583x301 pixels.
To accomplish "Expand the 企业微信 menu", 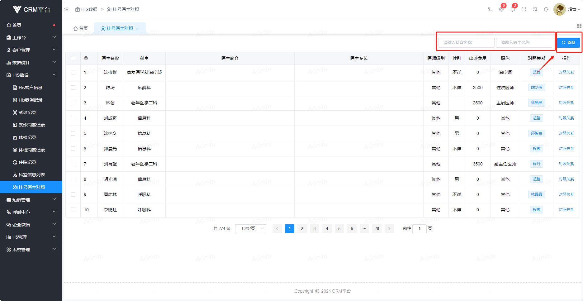I will coord(31,225).
